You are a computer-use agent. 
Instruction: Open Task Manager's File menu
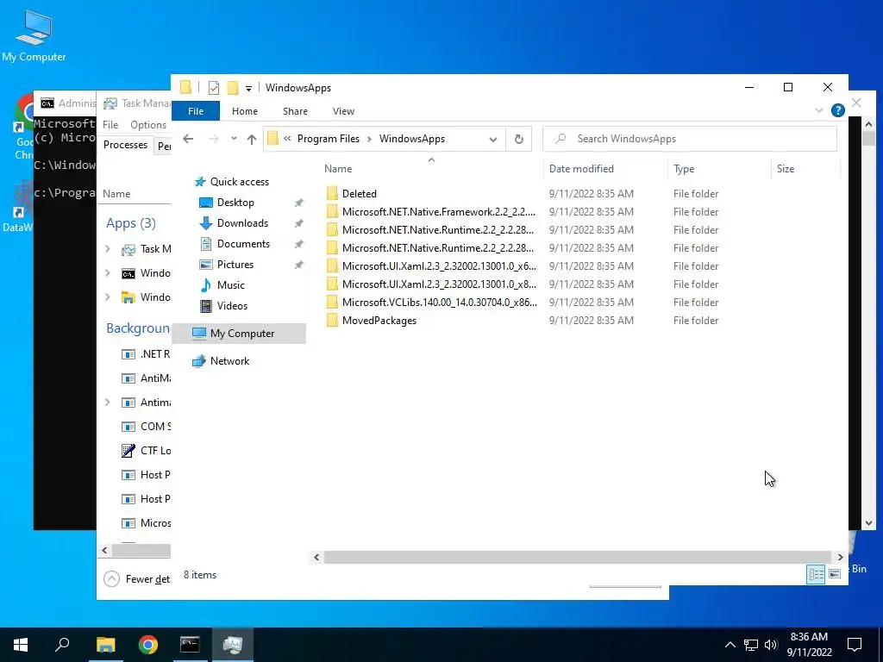click(x=110, y=125)
